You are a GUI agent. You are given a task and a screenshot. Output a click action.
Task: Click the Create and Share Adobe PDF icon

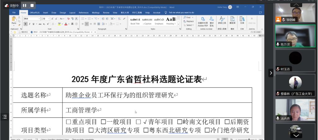[203, 19]
